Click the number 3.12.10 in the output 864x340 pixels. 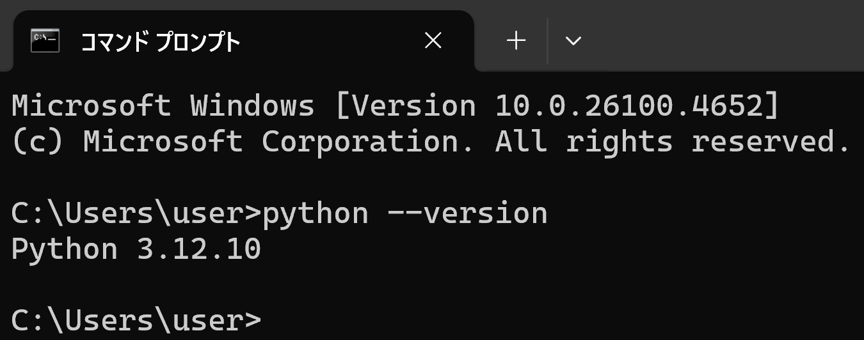[x=199, y=249]
